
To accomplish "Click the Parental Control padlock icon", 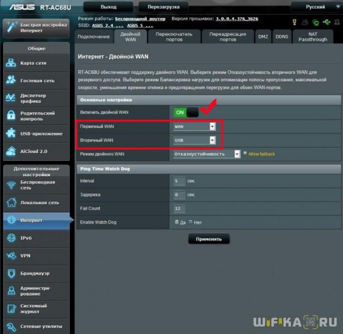I will pyautogui.click(x=11, y=115).
